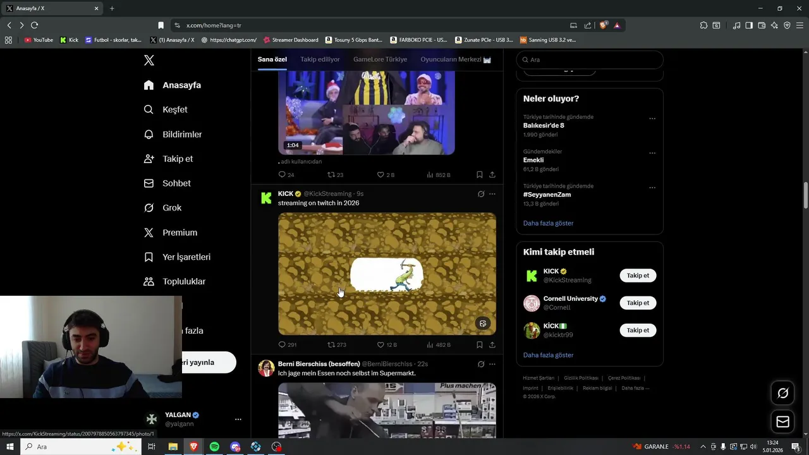Viewport: 809px width, 455px height.
Task: Open Grok from sidebar
Action: pos(162,207)
